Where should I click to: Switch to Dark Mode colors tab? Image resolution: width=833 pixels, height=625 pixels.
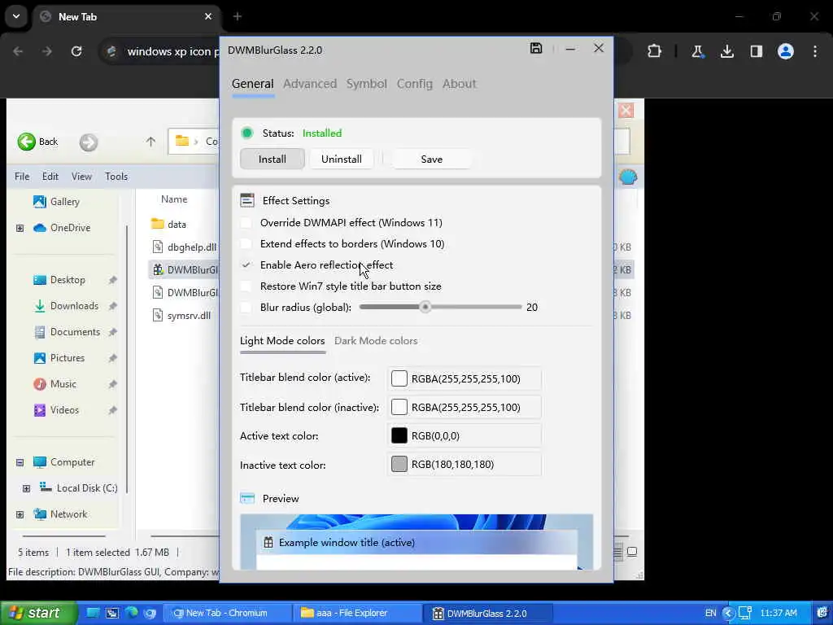click(x=376, y=341)
